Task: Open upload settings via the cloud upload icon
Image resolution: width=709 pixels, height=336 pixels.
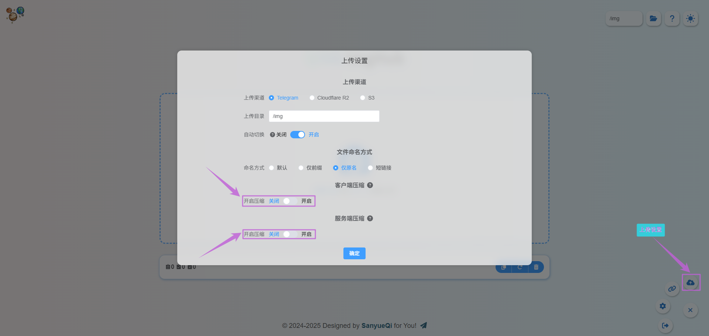Action: pos(691,282)
